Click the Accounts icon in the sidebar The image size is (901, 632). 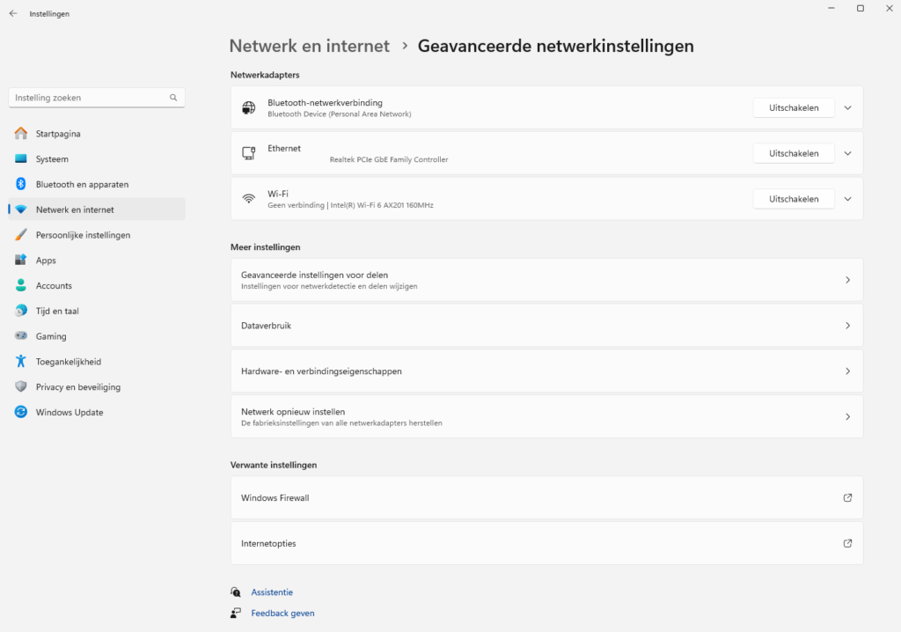(x=19, y=285)
